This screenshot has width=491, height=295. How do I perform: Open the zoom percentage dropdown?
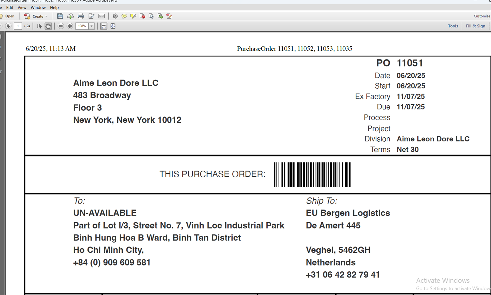91,26
